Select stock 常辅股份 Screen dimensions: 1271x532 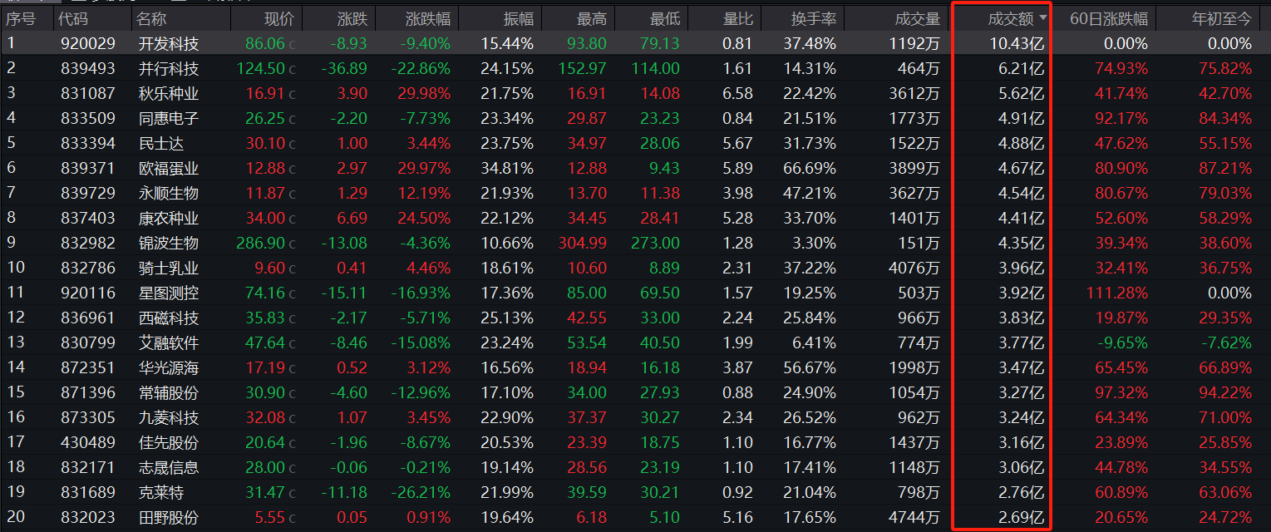pos(169,392)
